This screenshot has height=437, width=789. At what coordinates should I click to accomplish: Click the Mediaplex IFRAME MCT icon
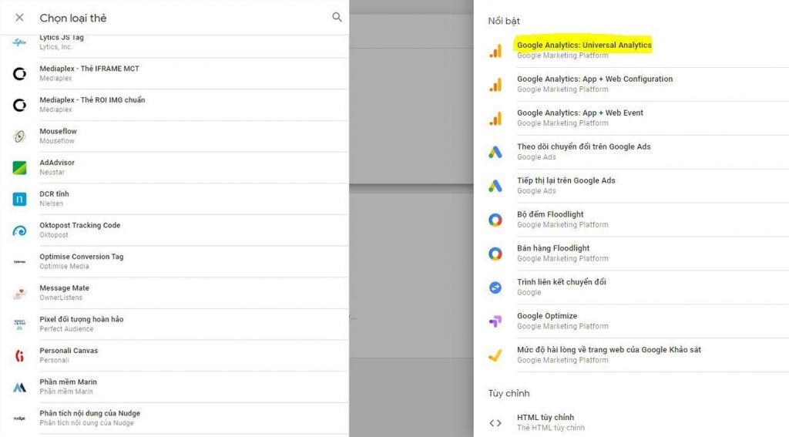(19, 73)
